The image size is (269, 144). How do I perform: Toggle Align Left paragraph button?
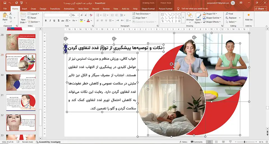point(98,20)
